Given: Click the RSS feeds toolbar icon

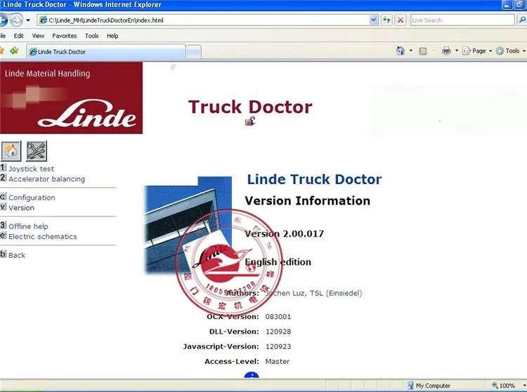Looking at the screenshot, I should coord(423,51).
